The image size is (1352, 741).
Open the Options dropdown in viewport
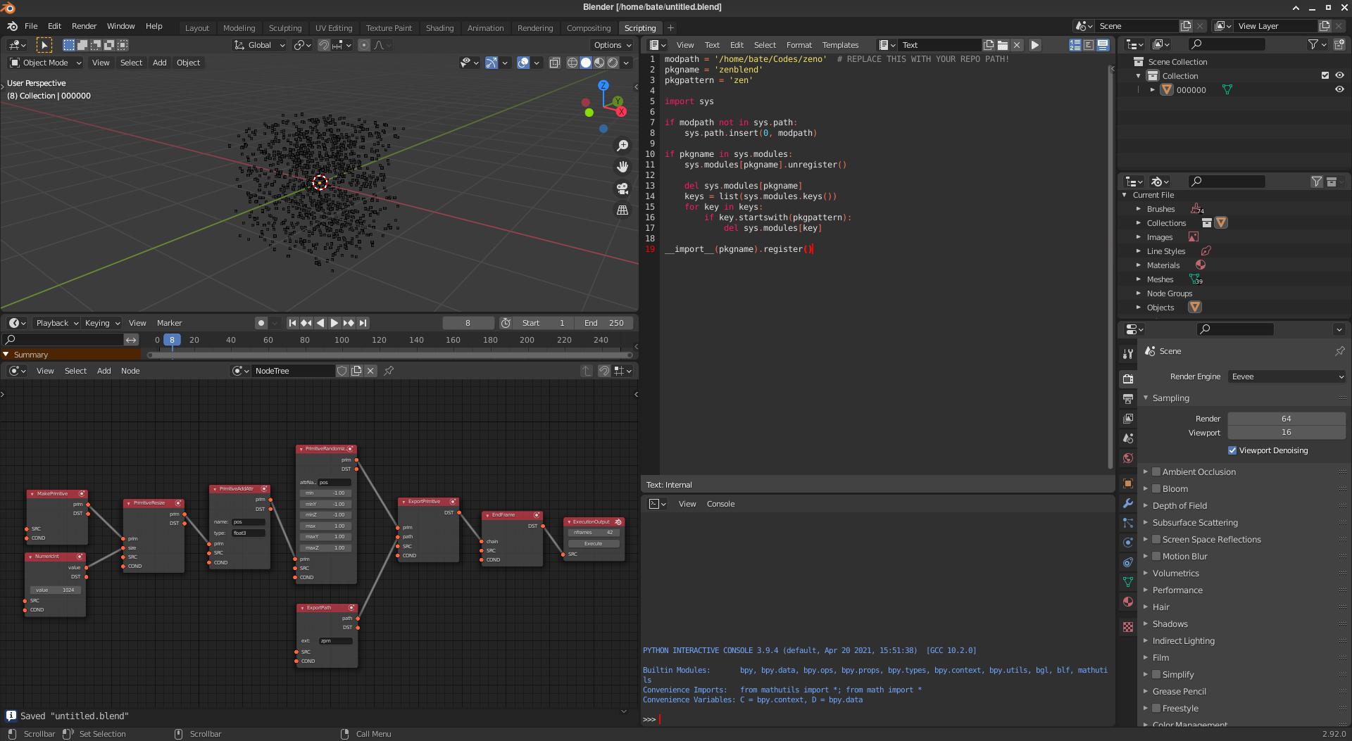612,45
